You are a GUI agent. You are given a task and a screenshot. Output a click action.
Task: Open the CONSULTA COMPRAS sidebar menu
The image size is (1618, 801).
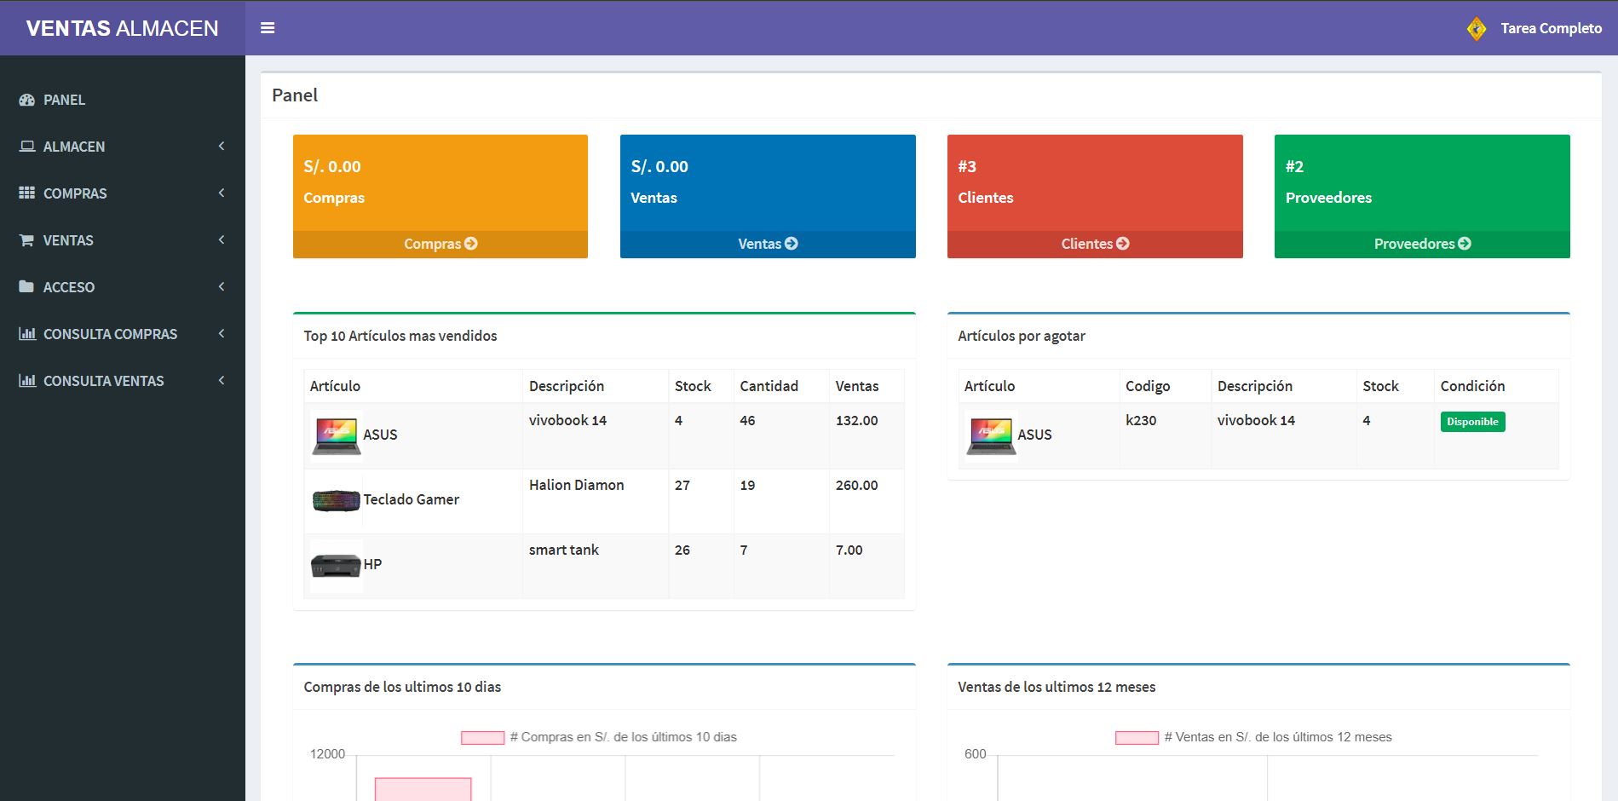(x=123, y=334)
